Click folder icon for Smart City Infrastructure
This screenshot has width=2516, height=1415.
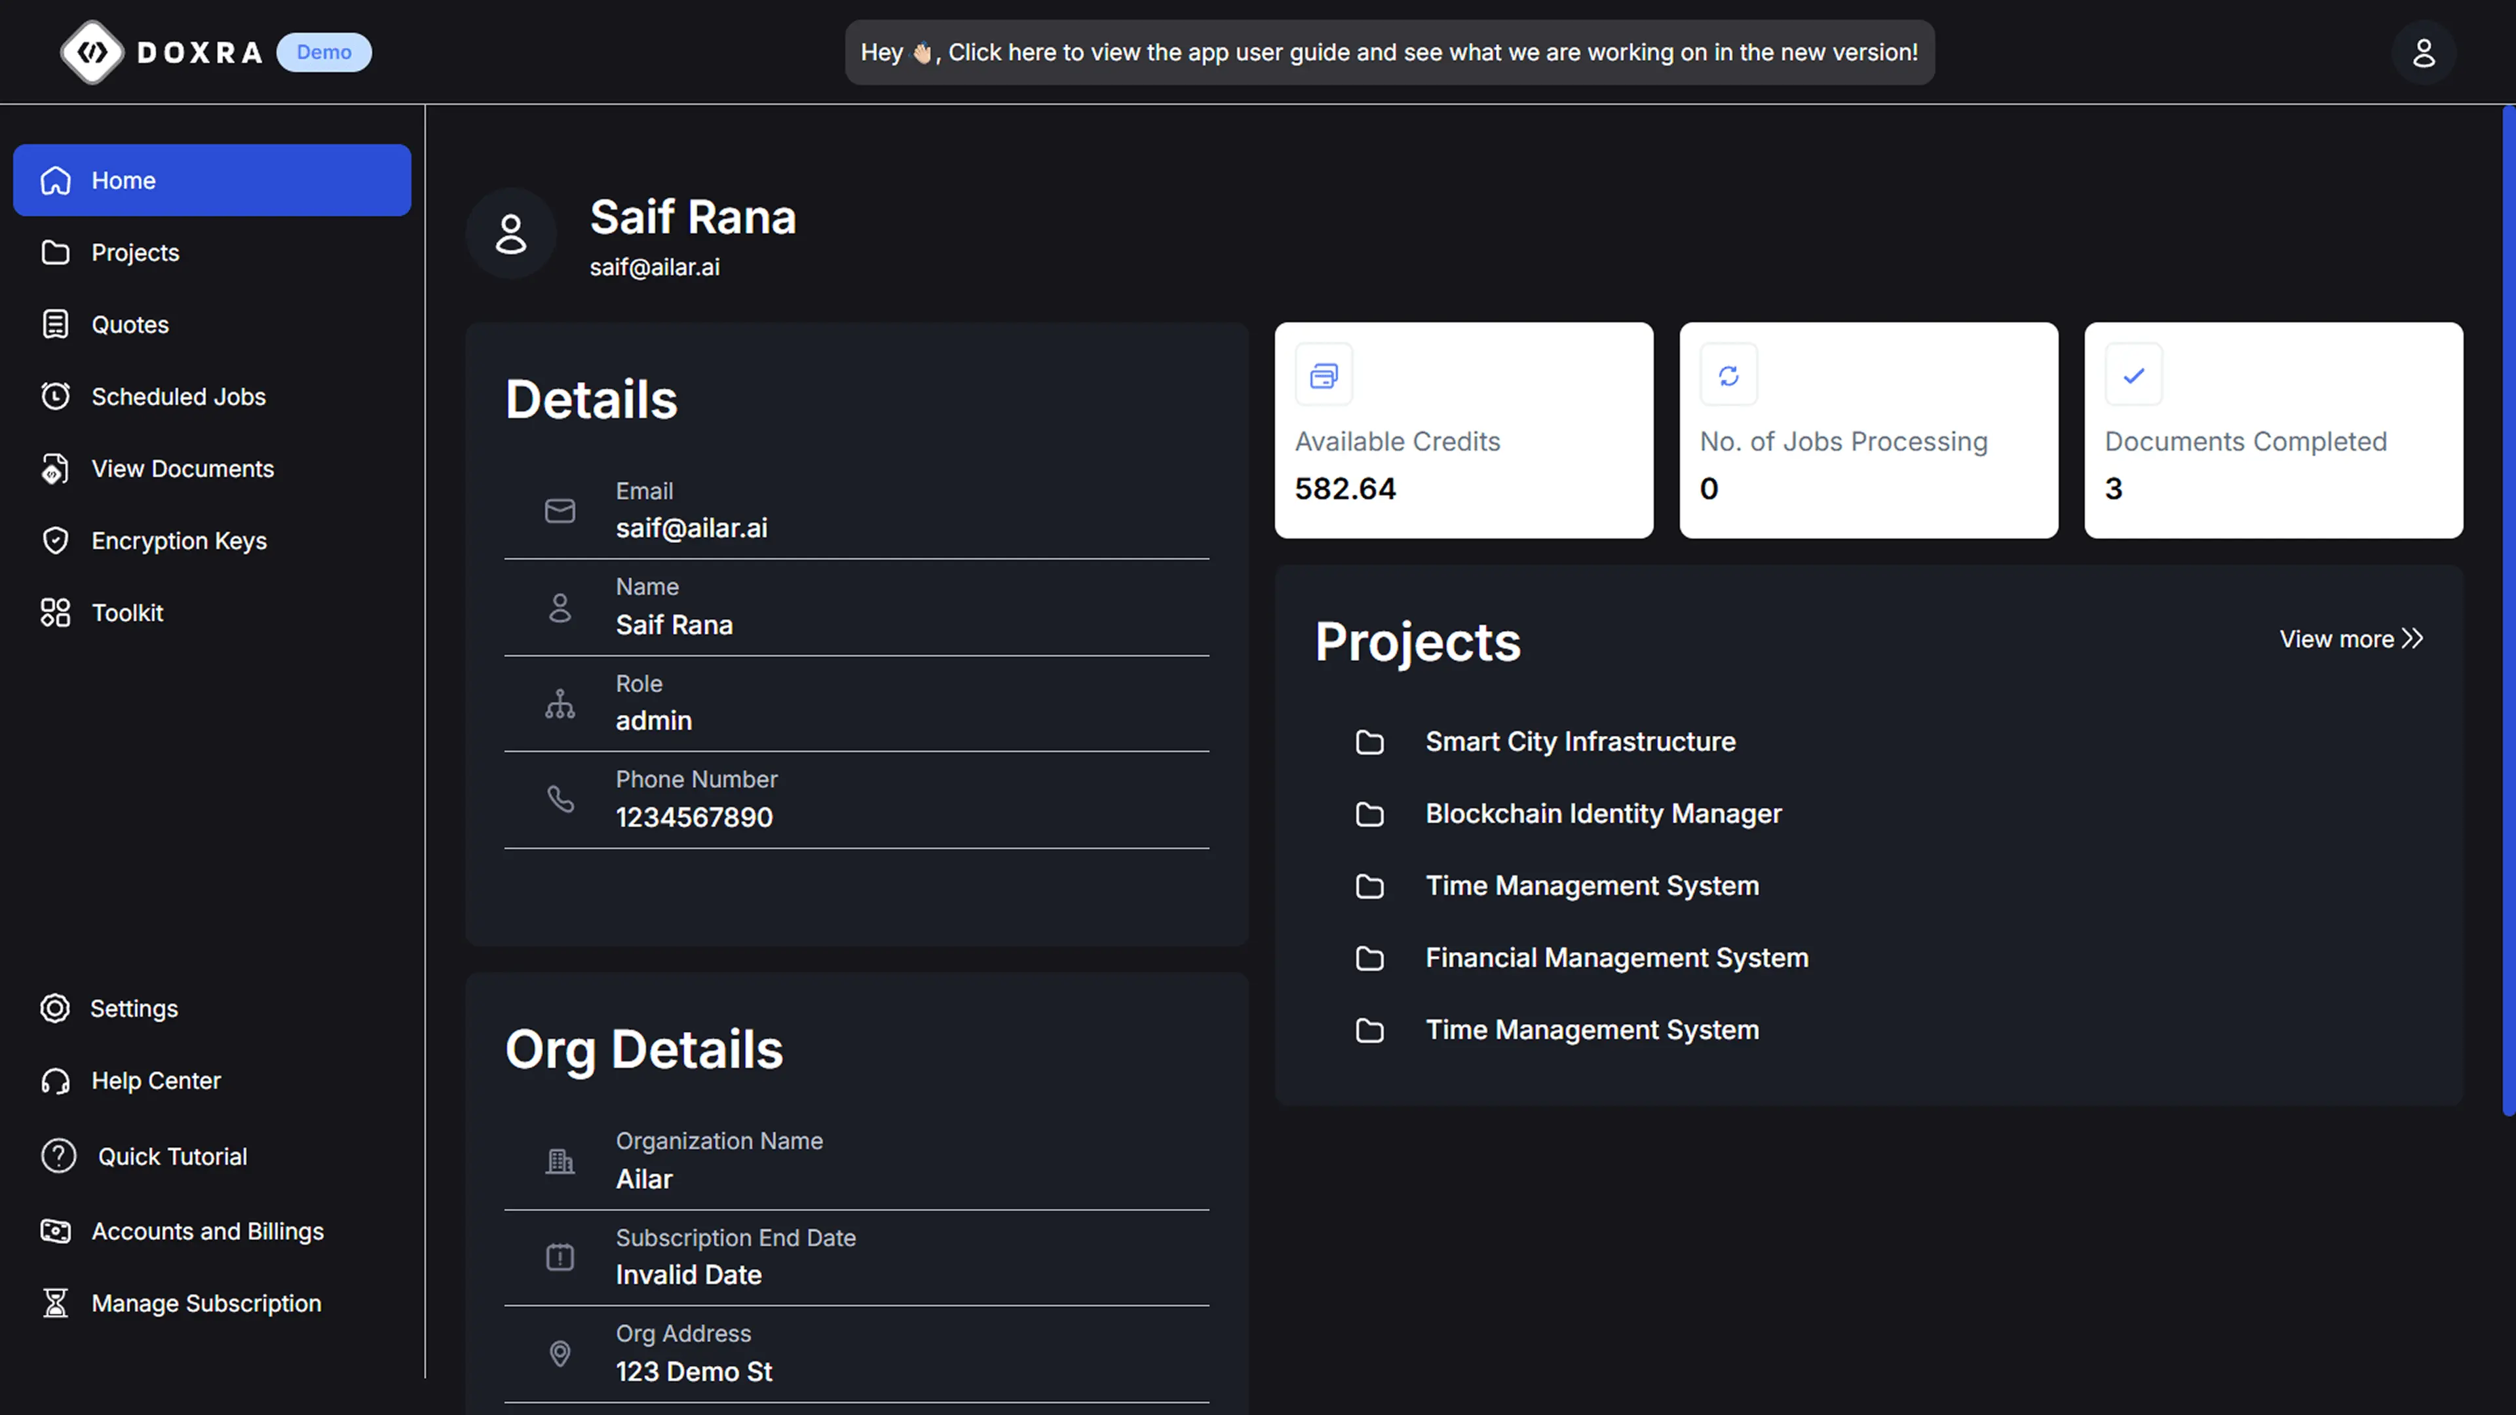tap(1369, 743)
